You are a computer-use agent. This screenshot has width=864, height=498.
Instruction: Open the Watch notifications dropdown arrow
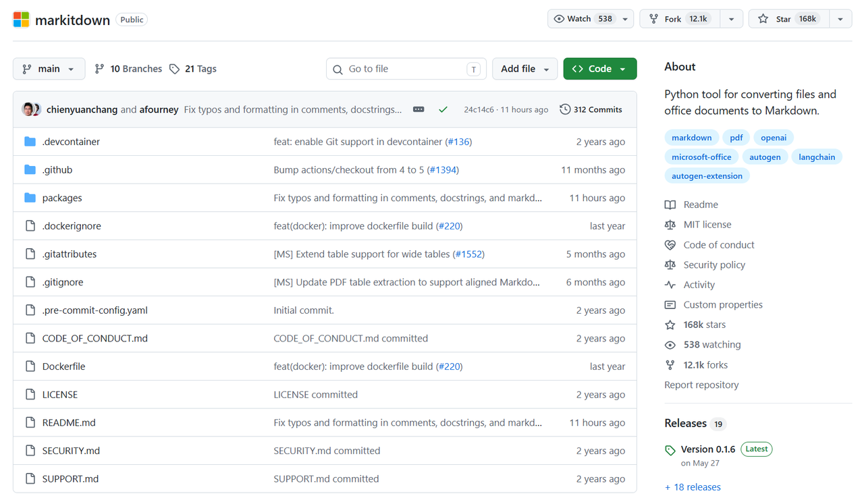tap(625, 19)
